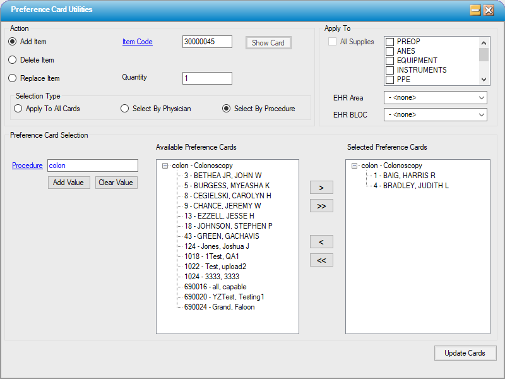
Task: Click the Item Code link
Action: (x=137, y=42)
